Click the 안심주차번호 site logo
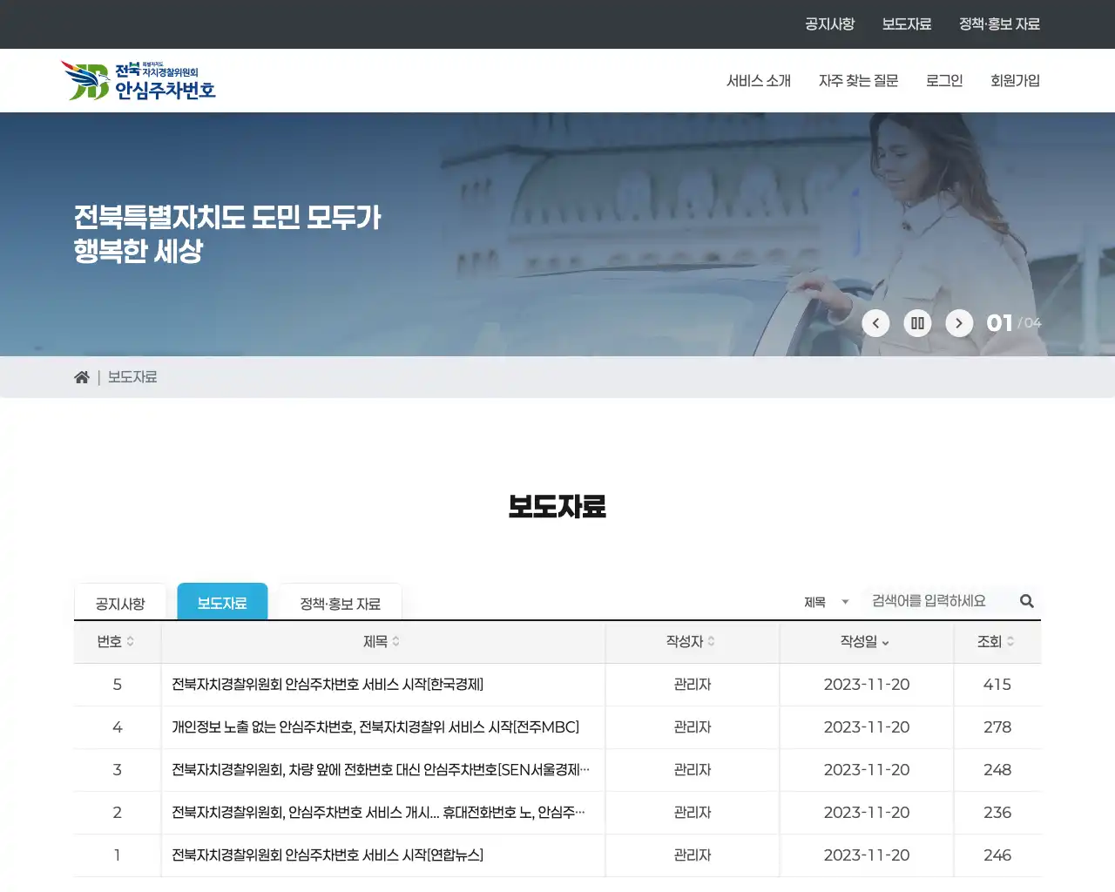1115x892 pixels. pos(139,79)
